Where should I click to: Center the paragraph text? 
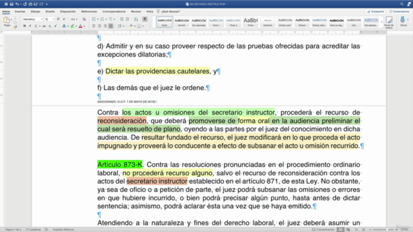(99, 26)
